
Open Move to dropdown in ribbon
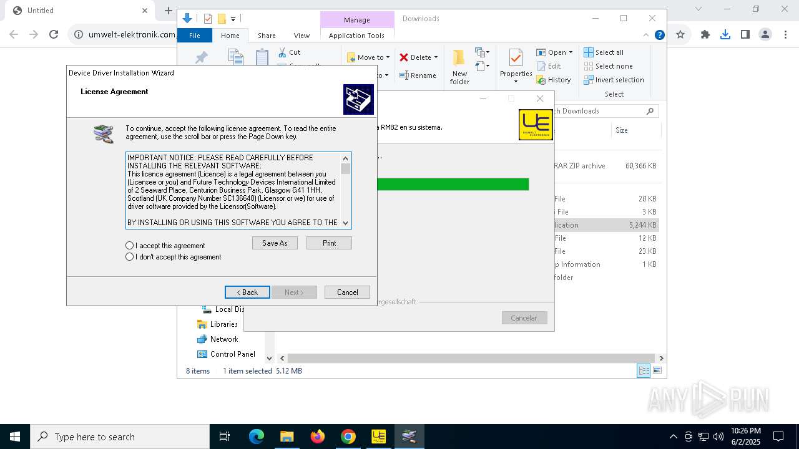[368, 57]
